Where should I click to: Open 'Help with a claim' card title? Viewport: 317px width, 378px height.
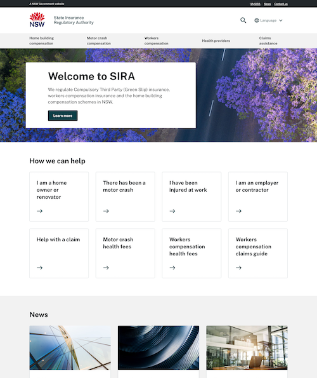pos(58,240)
